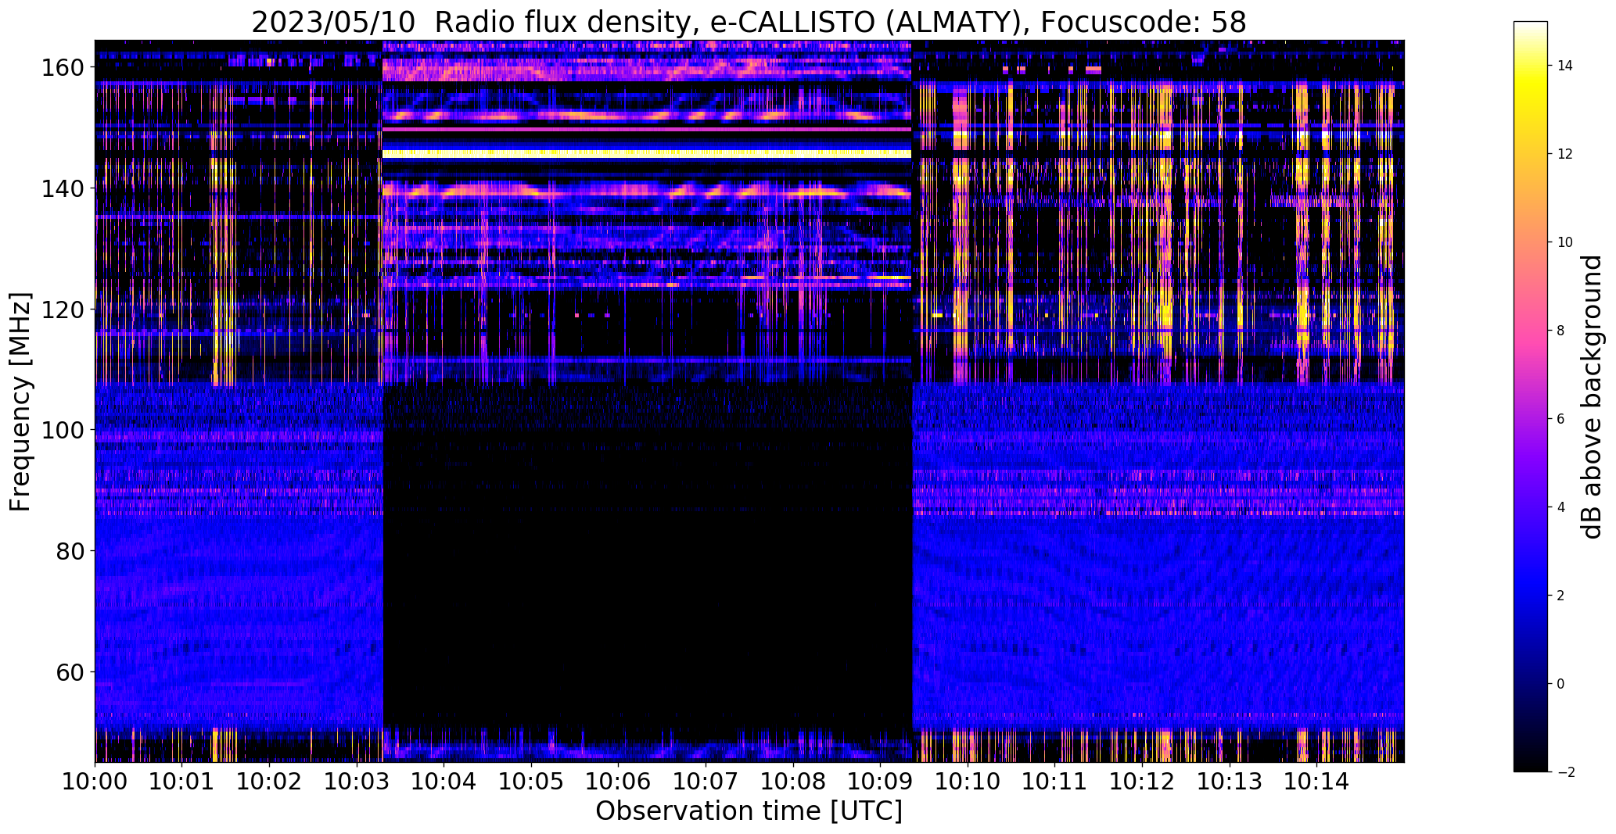Click the colorbar value 8

pyautogui.click(x=1561, y=331)
